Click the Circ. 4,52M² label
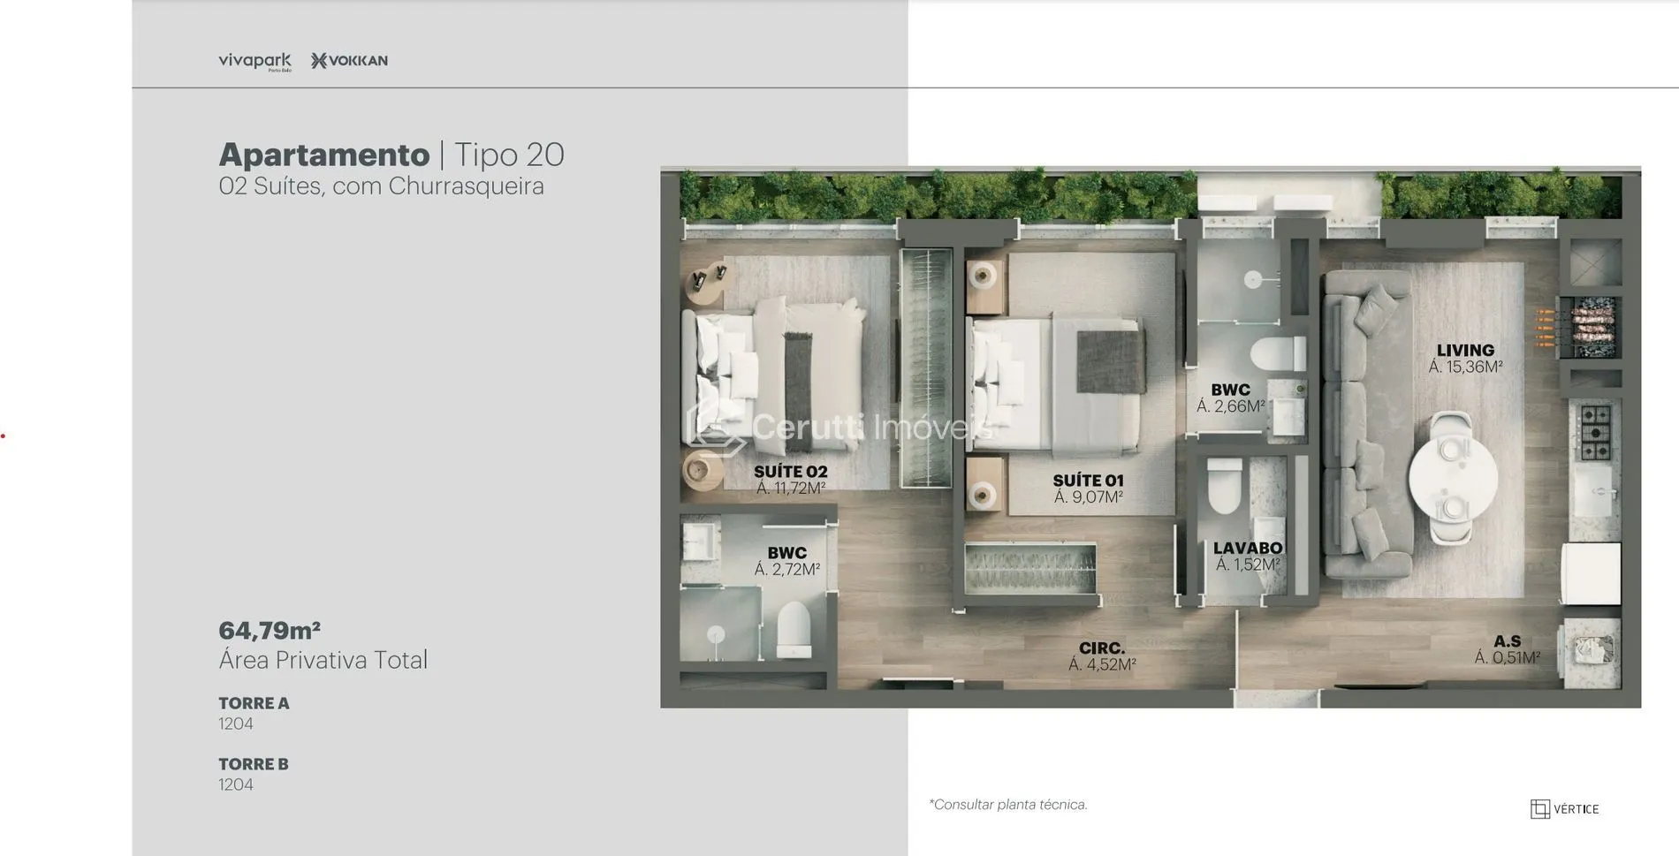The width and height of the screenshot is (1679, 856). coord(1101,656)
